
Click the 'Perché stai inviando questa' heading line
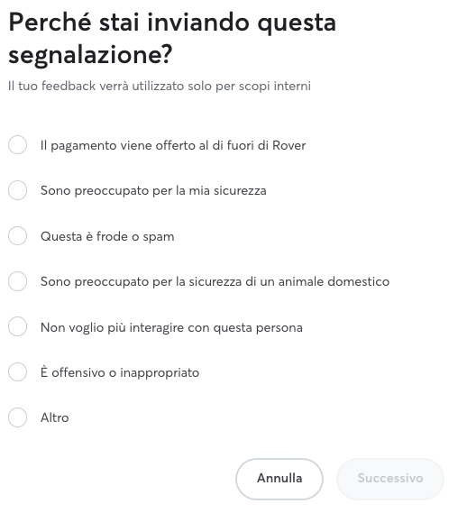[x=172, y=23]
